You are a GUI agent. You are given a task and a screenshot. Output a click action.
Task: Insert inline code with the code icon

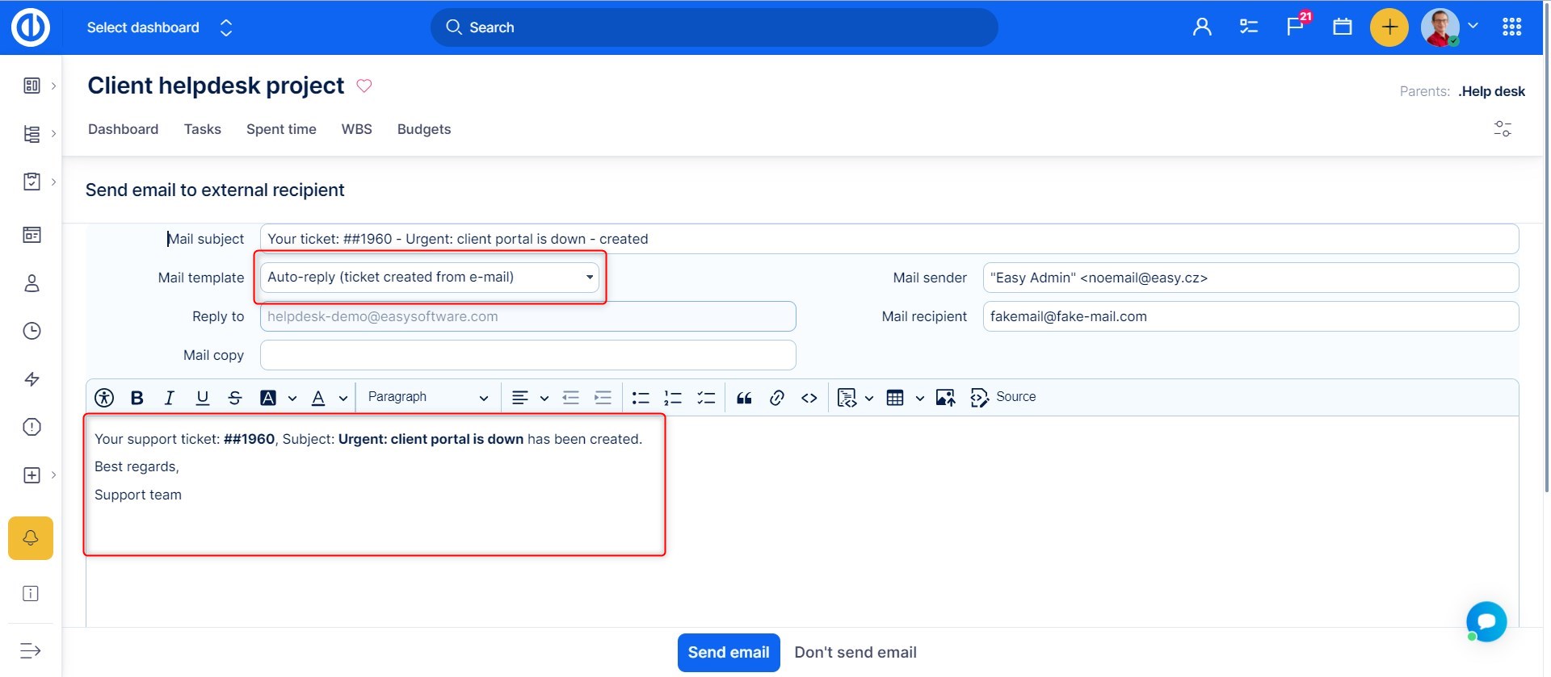[809, 398]
